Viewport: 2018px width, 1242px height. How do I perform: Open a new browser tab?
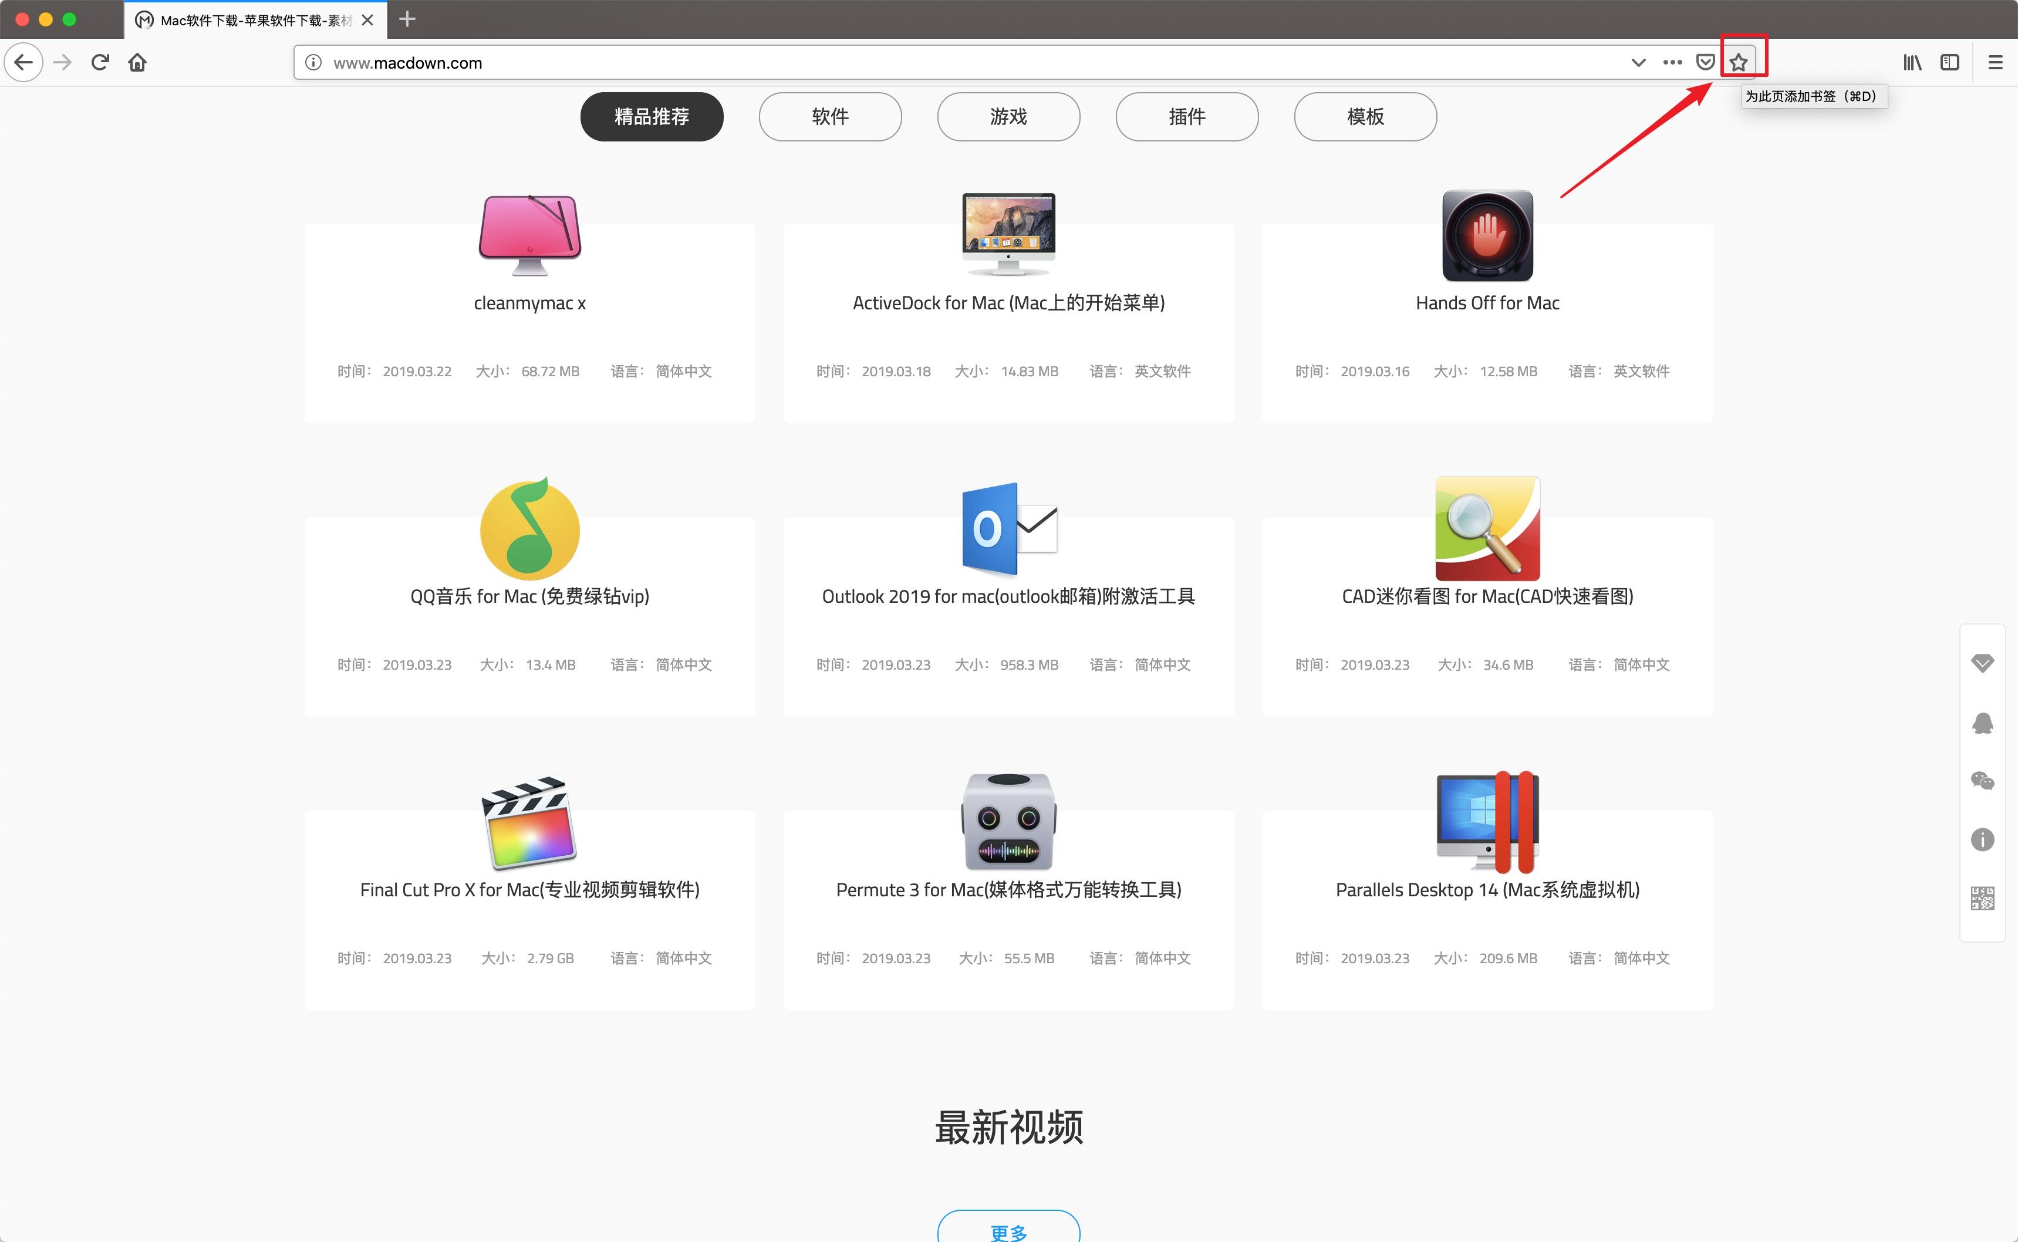click(x=407, y=19)
